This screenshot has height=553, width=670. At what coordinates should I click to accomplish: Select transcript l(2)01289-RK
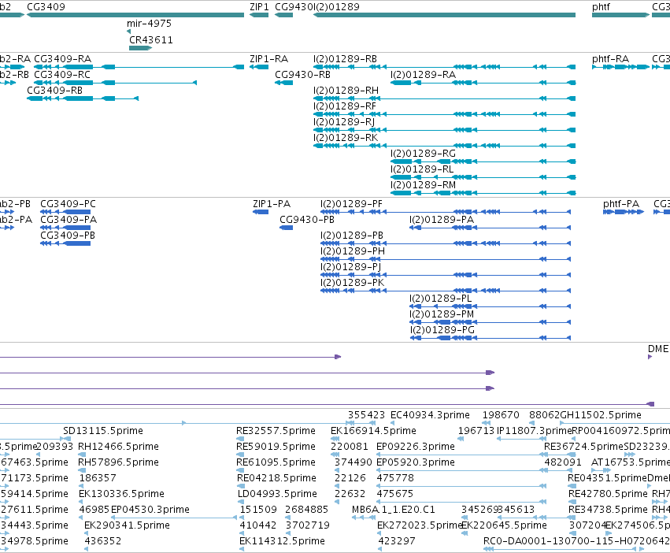click(346, 138)
